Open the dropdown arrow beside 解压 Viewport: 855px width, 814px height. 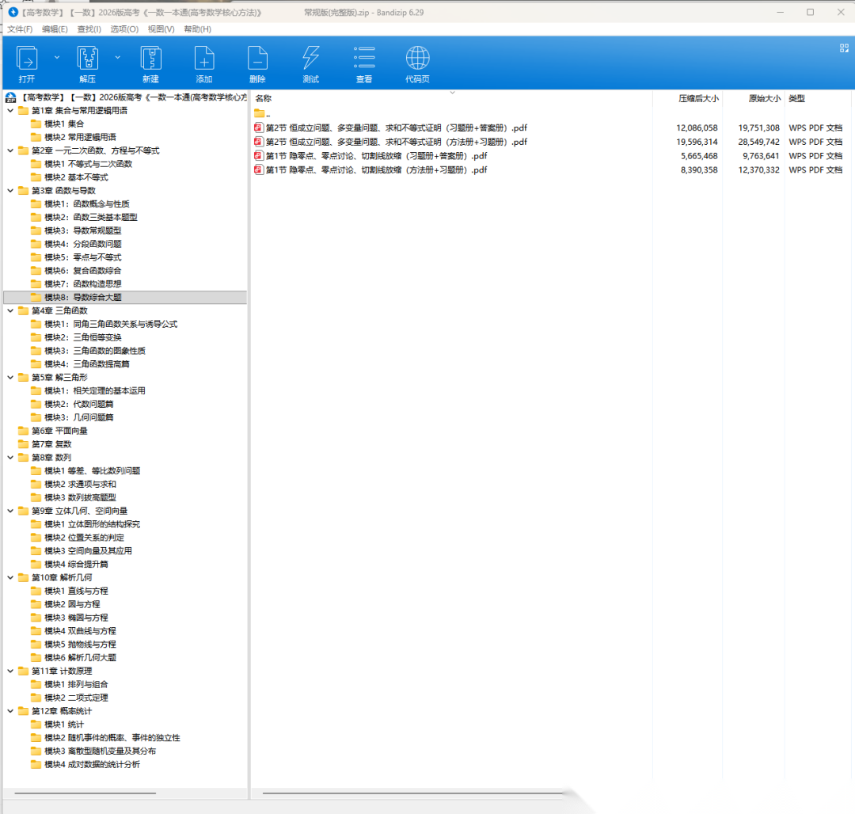[117, 57]
